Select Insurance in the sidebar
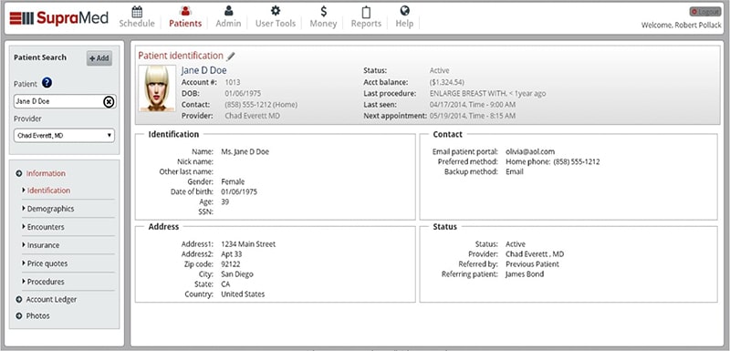The image size is (730, 351). (43, 245)
